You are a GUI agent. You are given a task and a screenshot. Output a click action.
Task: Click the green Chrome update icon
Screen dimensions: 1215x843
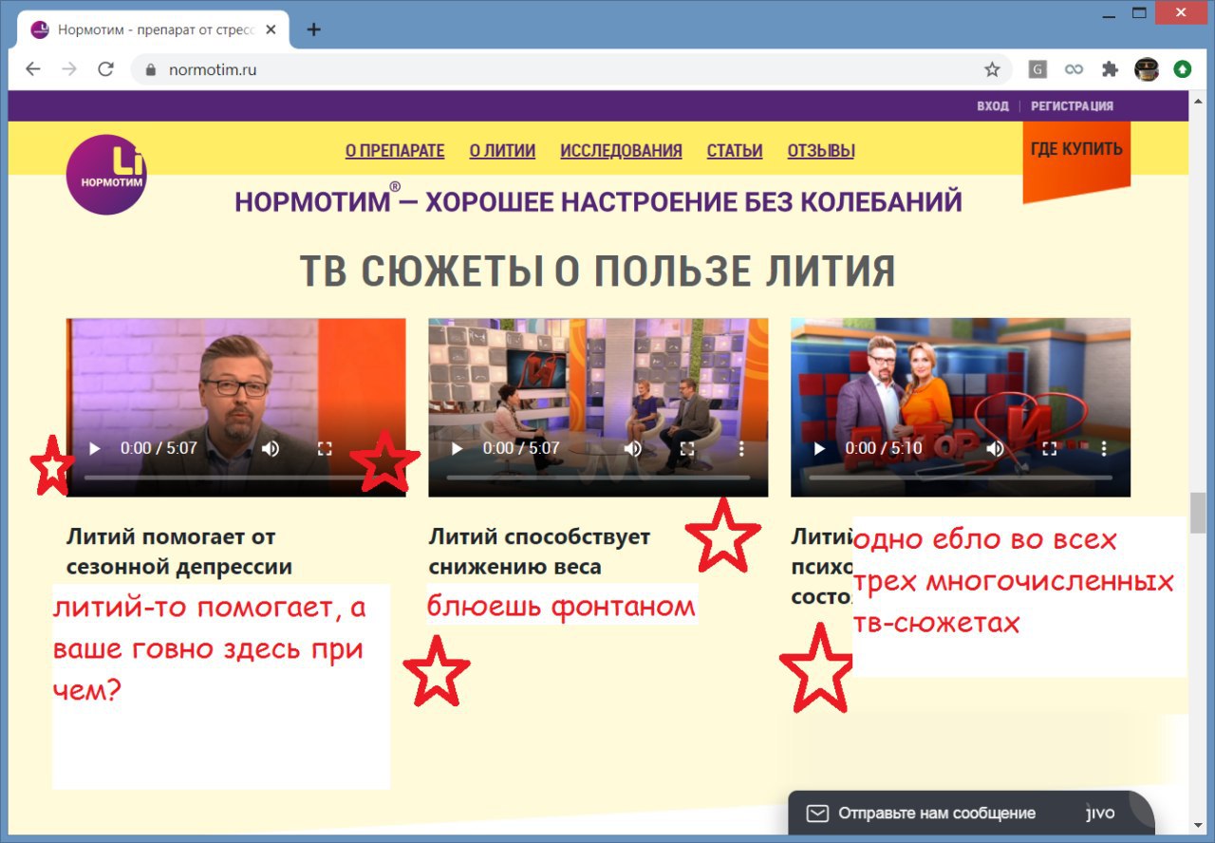(1183, 69)
